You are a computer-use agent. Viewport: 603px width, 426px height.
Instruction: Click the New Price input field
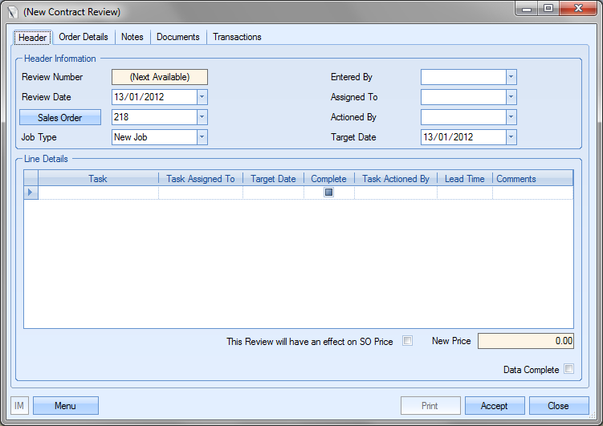(525, 341)
